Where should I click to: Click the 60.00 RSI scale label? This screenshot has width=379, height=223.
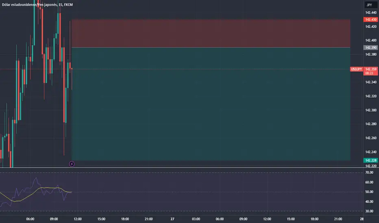(x=369, y=182)
